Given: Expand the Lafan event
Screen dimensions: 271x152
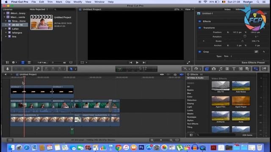Looking at the screenshot, I should click(x=6, y=29).
